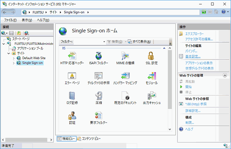This screenshot has width=231, height=149.
Task: Open ログ記録 feature
Action: coord(72,98)
